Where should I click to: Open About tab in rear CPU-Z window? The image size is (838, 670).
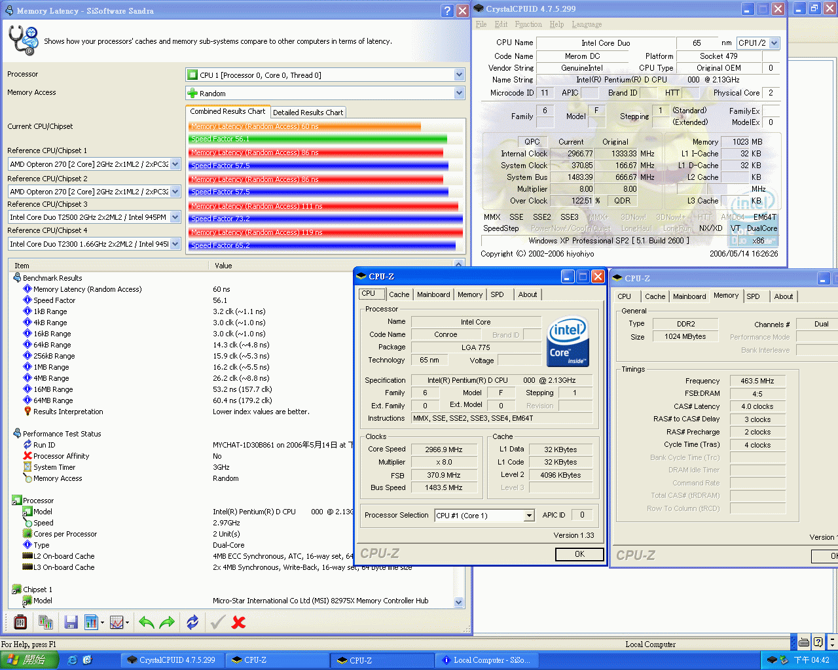tap(784, 297)
